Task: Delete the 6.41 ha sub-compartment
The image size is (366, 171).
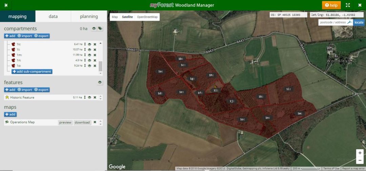Action: coord(95,44)
